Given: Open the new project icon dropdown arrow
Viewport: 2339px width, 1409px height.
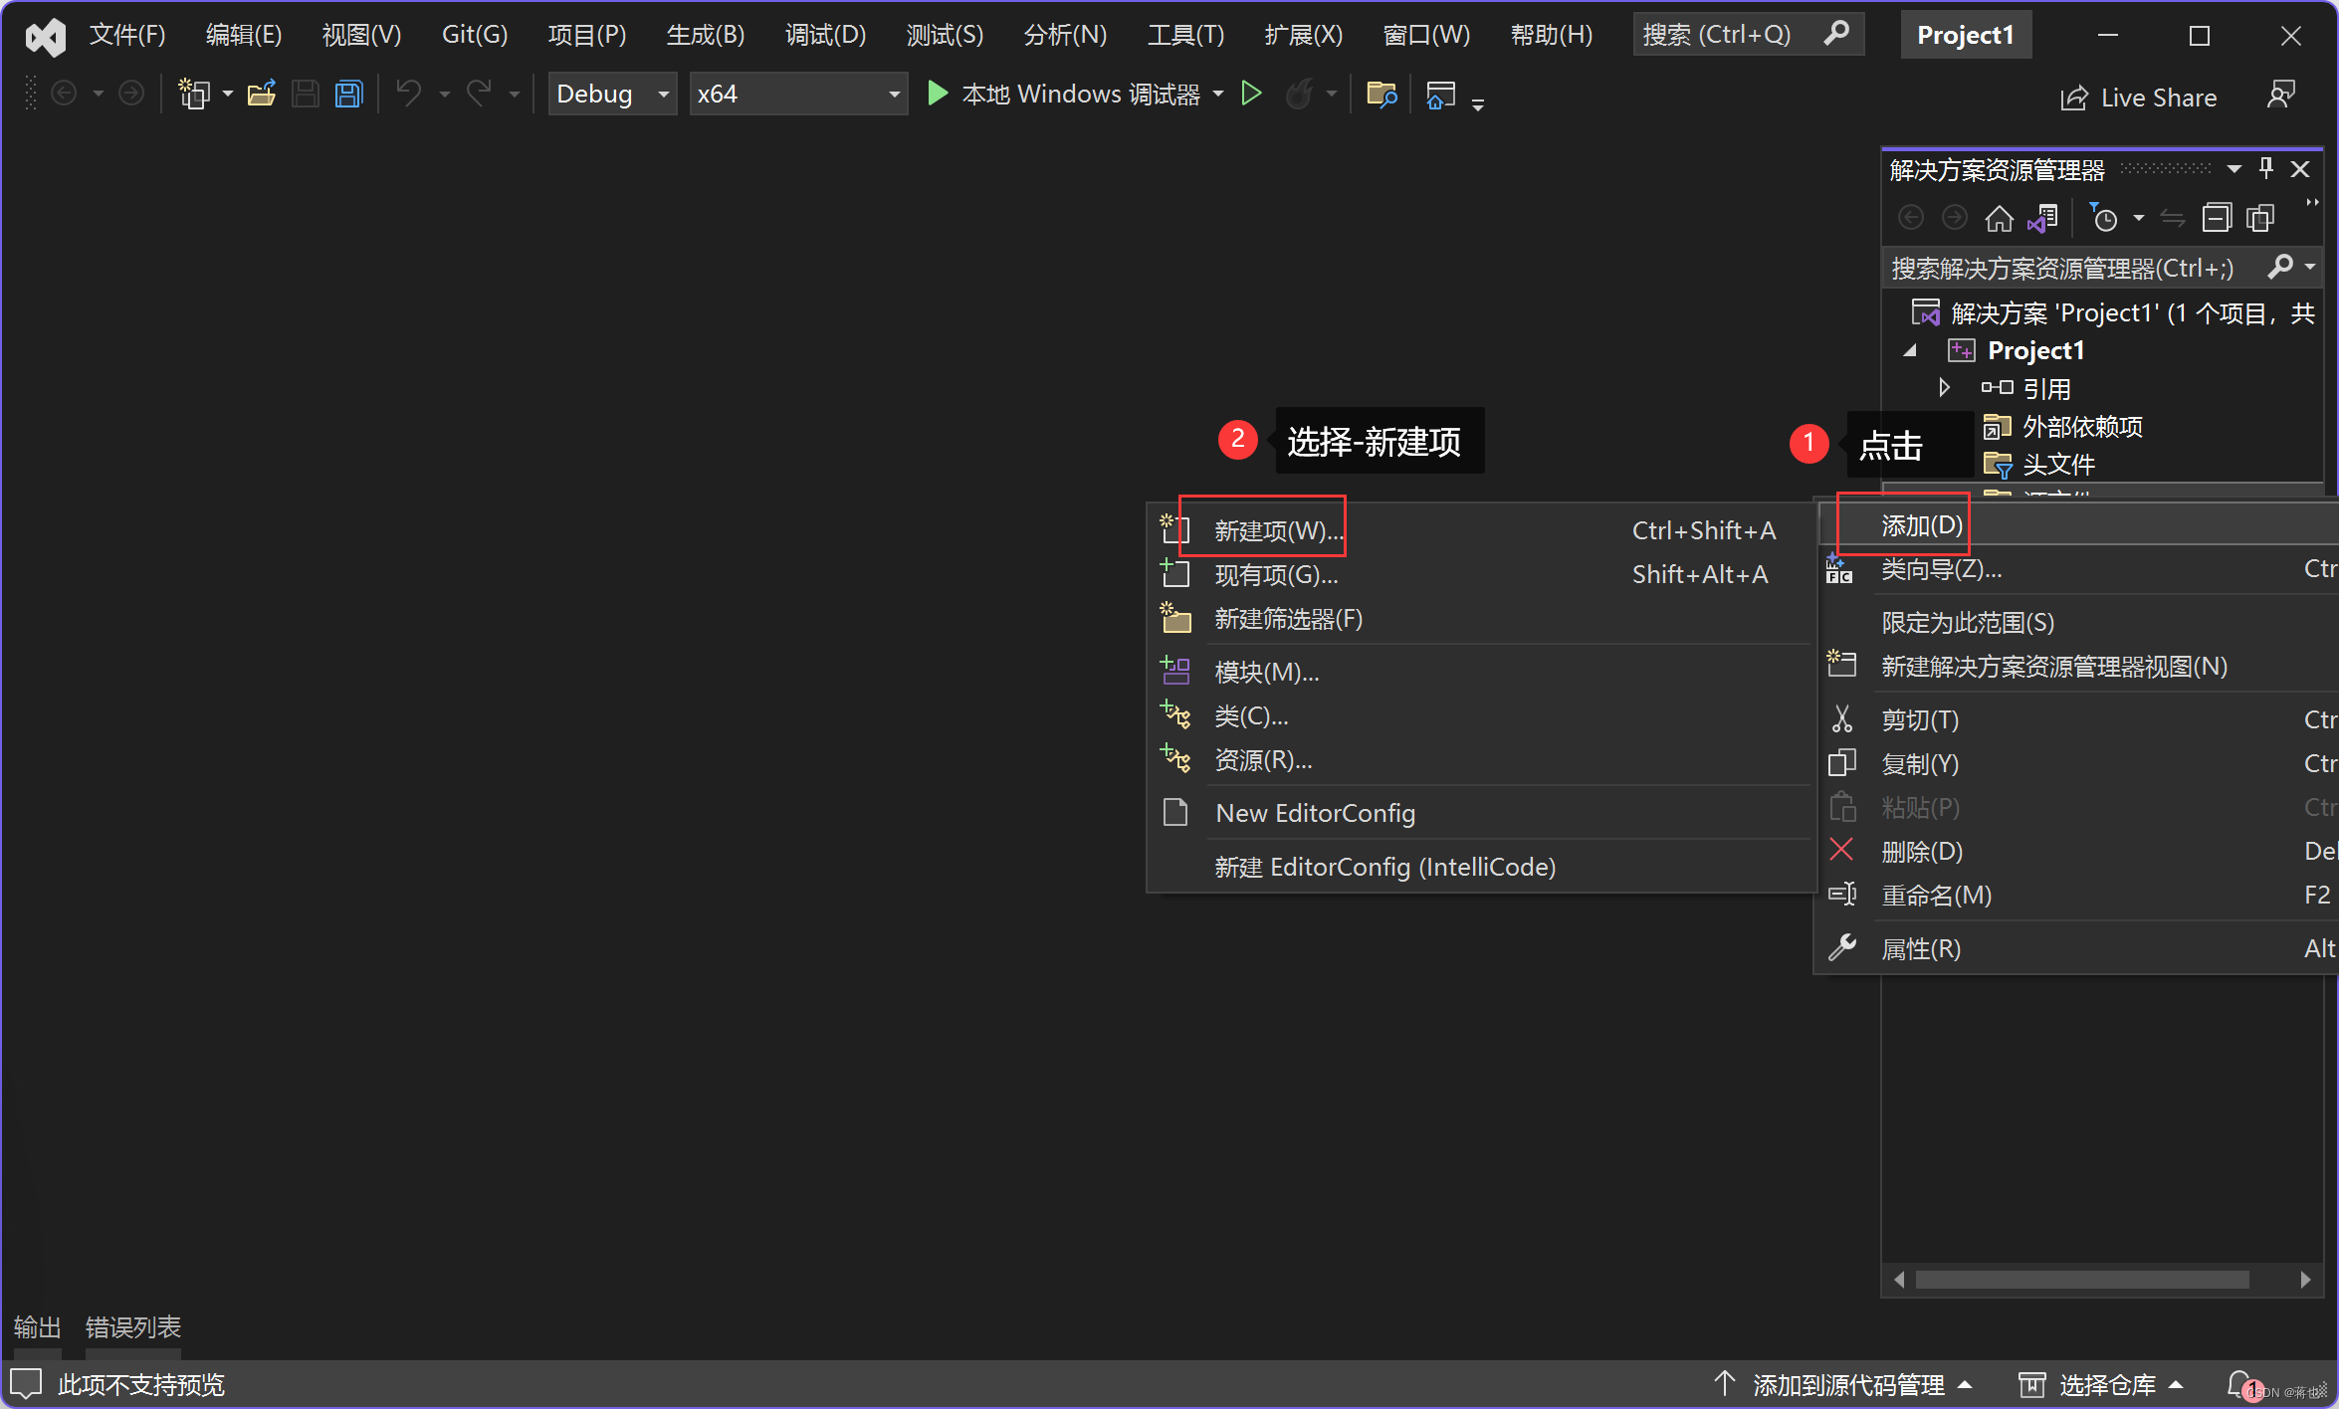Looking at the screenshot, I should [x=228, y=95].
